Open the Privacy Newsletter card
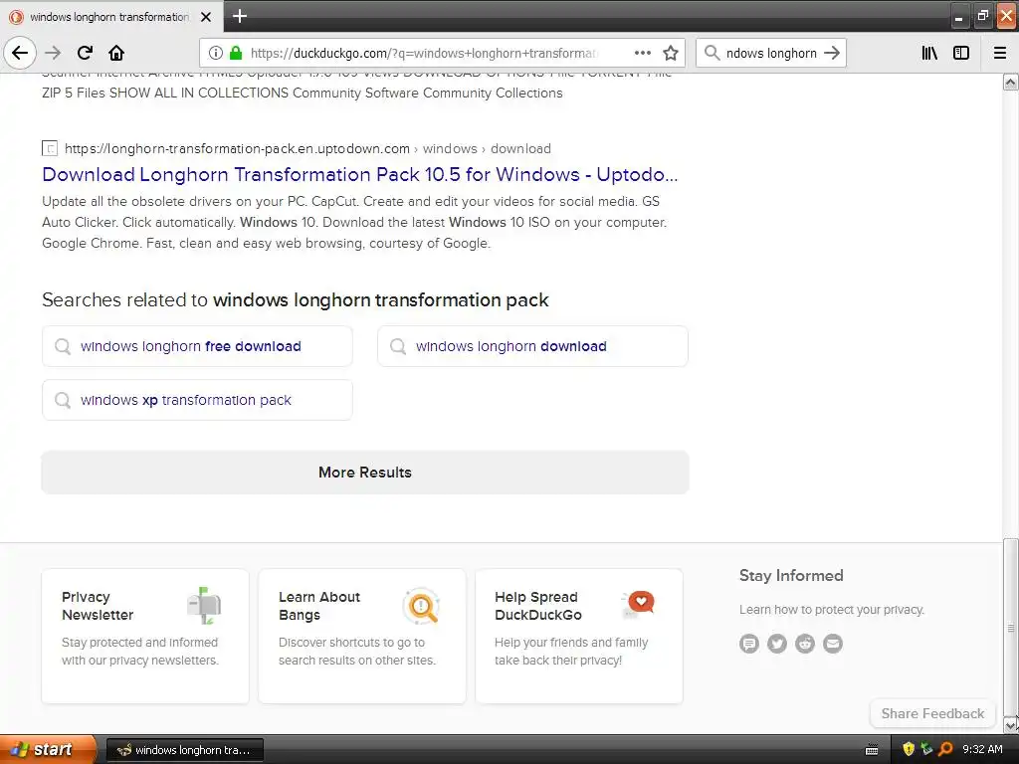This screenshot has width=1019, height=764. tap(145, 636)
